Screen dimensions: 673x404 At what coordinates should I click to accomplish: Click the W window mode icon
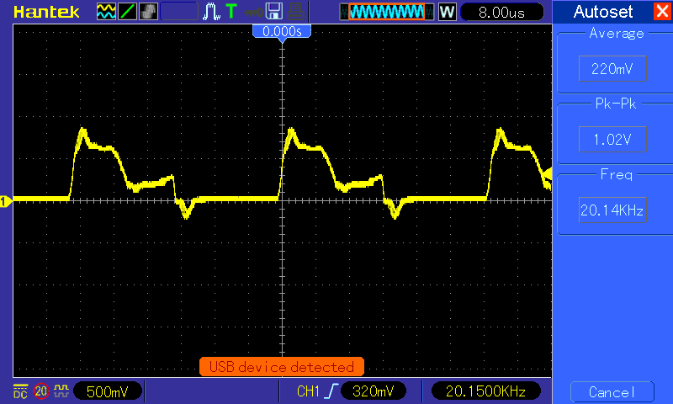point(448,12)
